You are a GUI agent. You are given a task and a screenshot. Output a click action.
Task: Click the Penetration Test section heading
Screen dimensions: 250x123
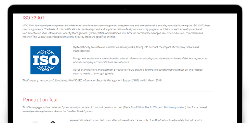(x=40, y=100)
